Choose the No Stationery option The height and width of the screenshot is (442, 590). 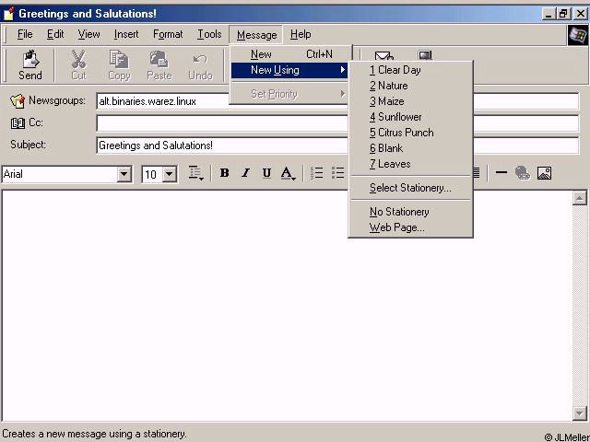pyautogui.click(x=410, y=212)
